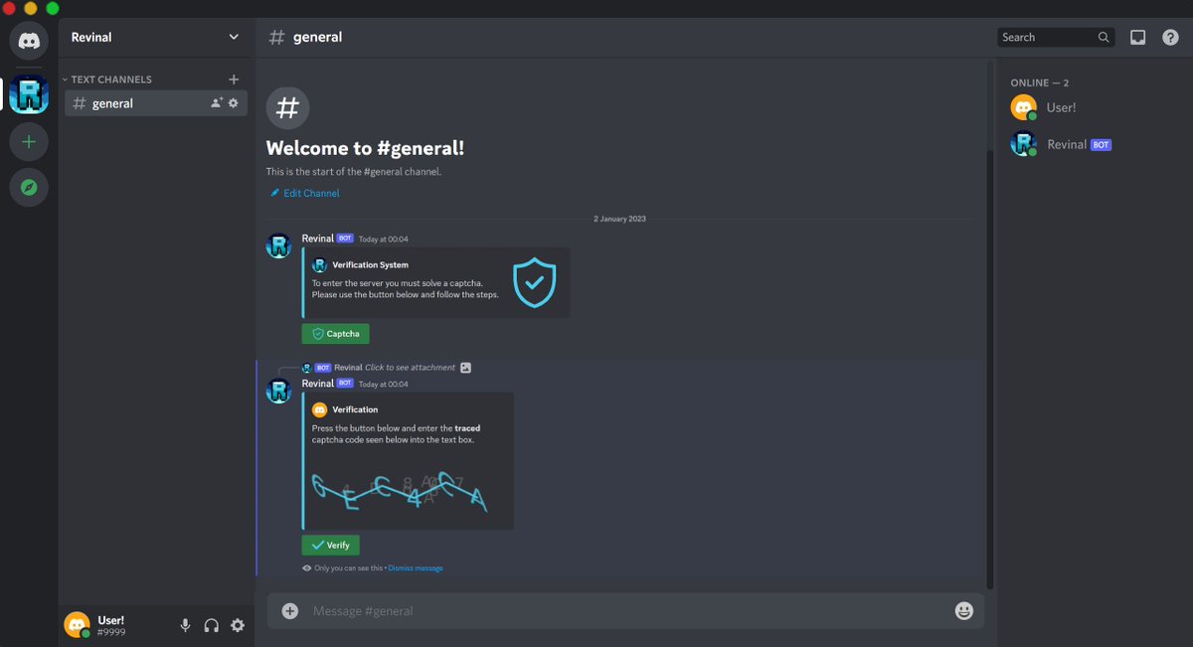Click User! #9999 name in user panel
The image size is (1193, 647).
(x=111, y=625)
